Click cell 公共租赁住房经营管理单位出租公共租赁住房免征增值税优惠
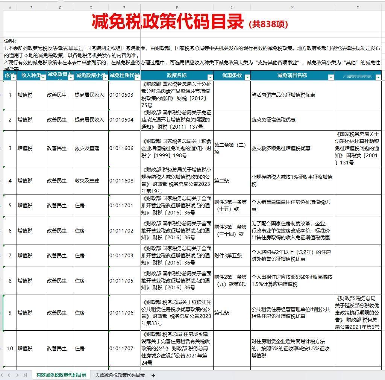385x380 pixels. [x=292, y=313]
